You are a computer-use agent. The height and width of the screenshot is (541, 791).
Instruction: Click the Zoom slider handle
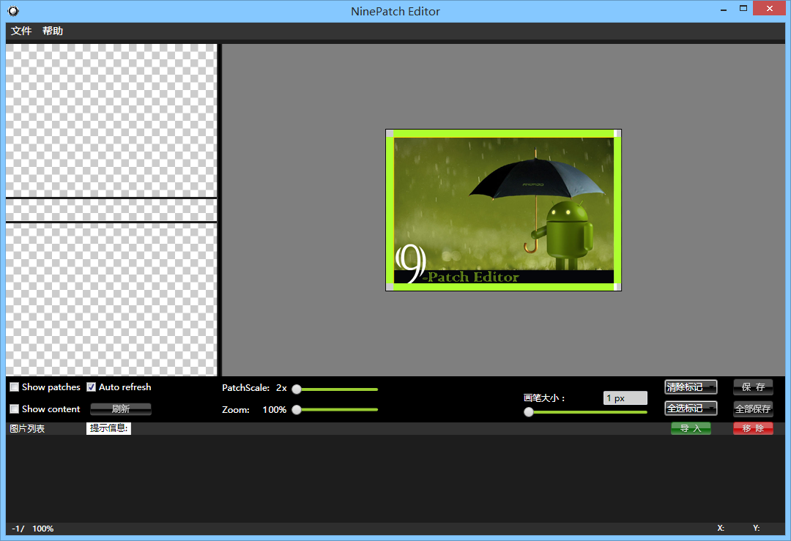click(297, 410)
